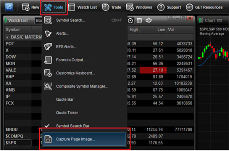
Task: Open the Support menu
Action: tap(169, 7)
